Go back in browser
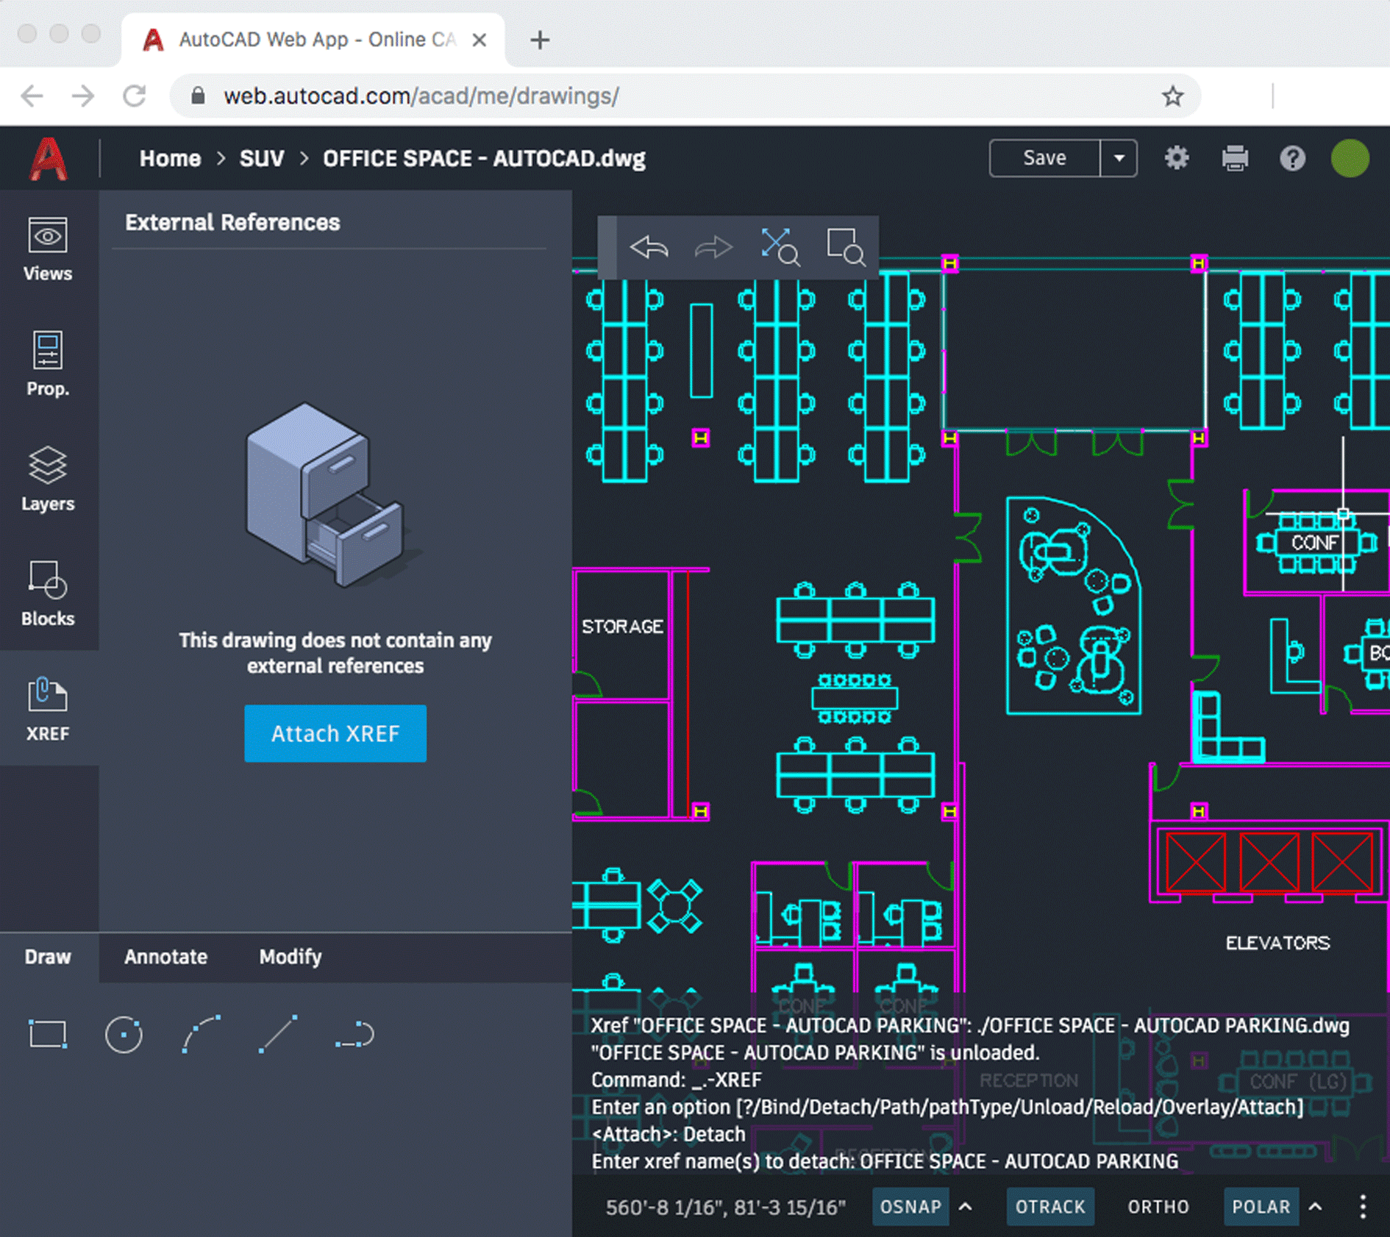The image size is (1390, 1237). 32,96
